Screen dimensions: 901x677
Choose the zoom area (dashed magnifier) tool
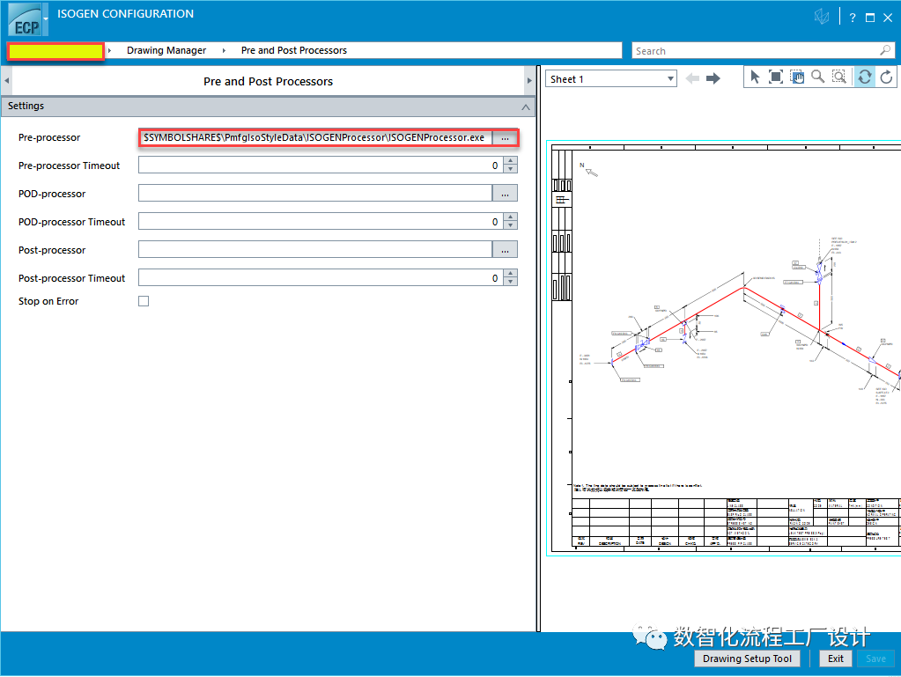(839, 77)
